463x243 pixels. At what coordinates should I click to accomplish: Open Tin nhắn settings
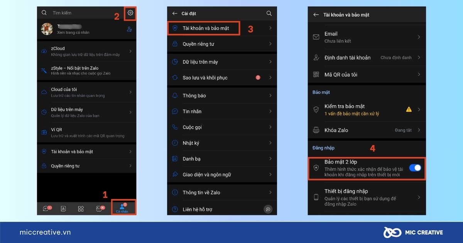click(222, 111)
